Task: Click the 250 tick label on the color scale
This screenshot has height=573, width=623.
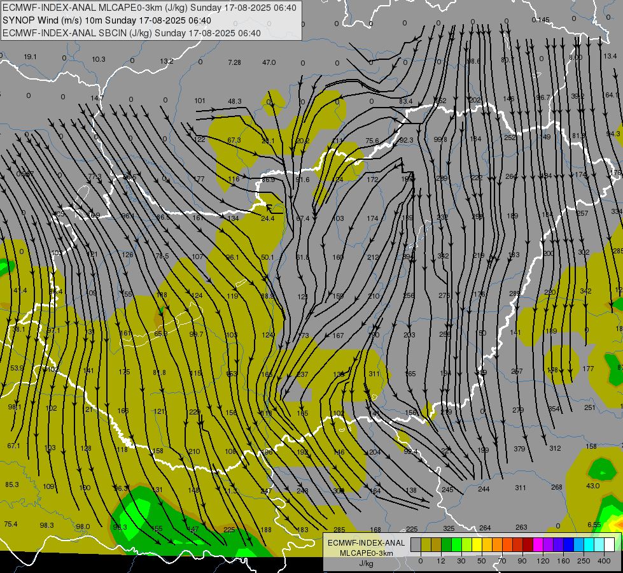Action: tap(584, 561)
